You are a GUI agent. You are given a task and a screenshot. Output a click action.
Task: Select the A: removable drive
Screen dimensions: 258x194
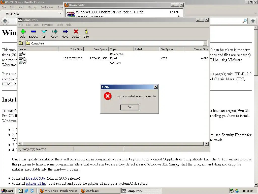click(x=22, y=54)
